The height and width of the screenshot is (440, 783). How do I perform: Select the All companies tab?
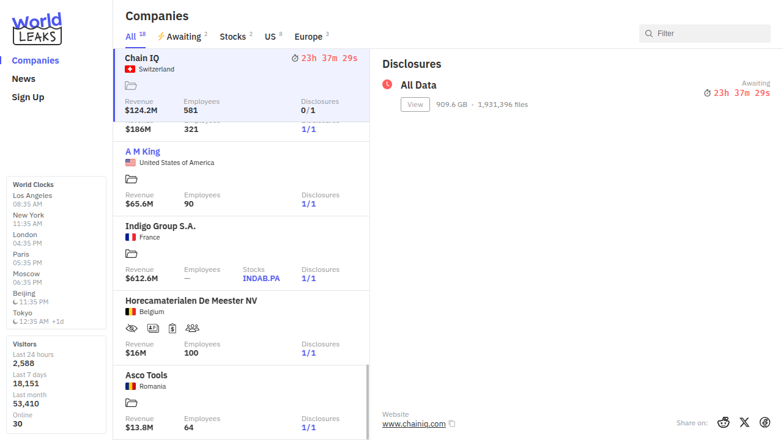tap(135, 37)
